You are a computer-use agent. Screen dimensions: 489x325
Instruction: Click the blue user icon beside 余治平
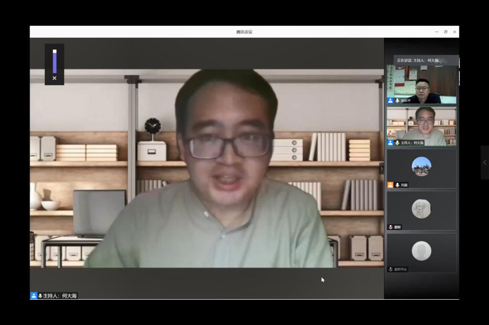[x=391, y=101]
